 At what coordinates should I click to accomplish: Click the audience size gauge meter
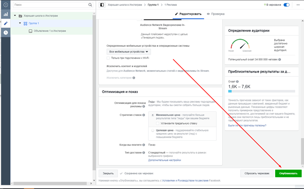tap(240, 44)
